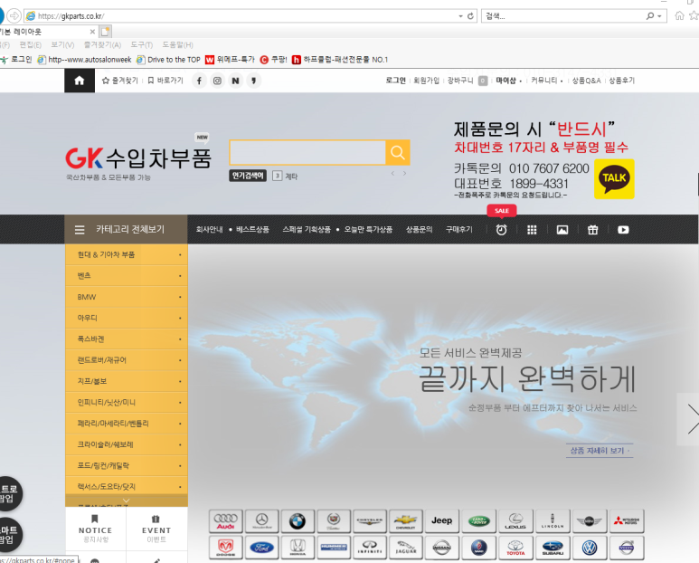Expand the 벤츠 category
The image size is (699, 563).
[127, 276]
